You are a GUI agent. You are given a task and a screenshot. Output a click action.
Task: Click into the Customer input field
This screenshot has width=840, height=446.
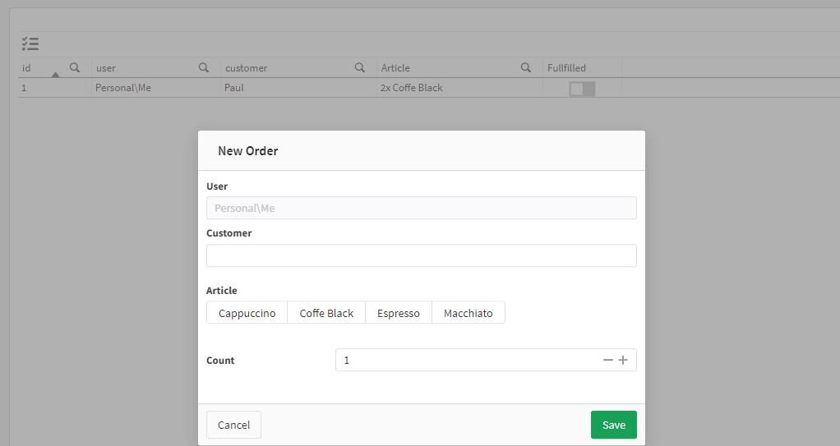(x=422, y=255)
